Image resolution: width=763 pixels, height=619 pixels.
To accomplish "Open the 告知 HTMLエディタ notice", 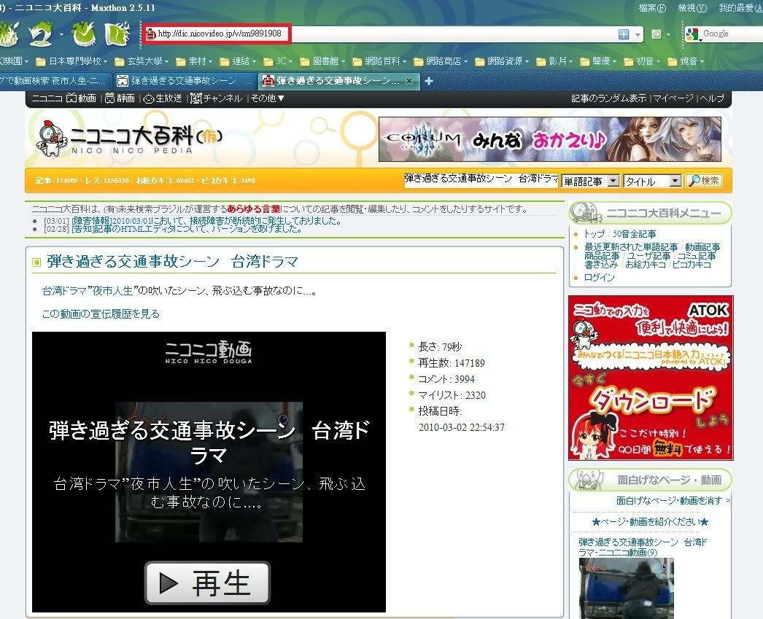I will pyautogui.click(x=186, y=229).
